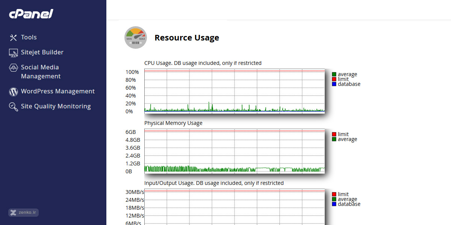The height and width of the screenshot is (225, 451).
Task: Click the Resource Usage heading
Action: coord(187,38)
